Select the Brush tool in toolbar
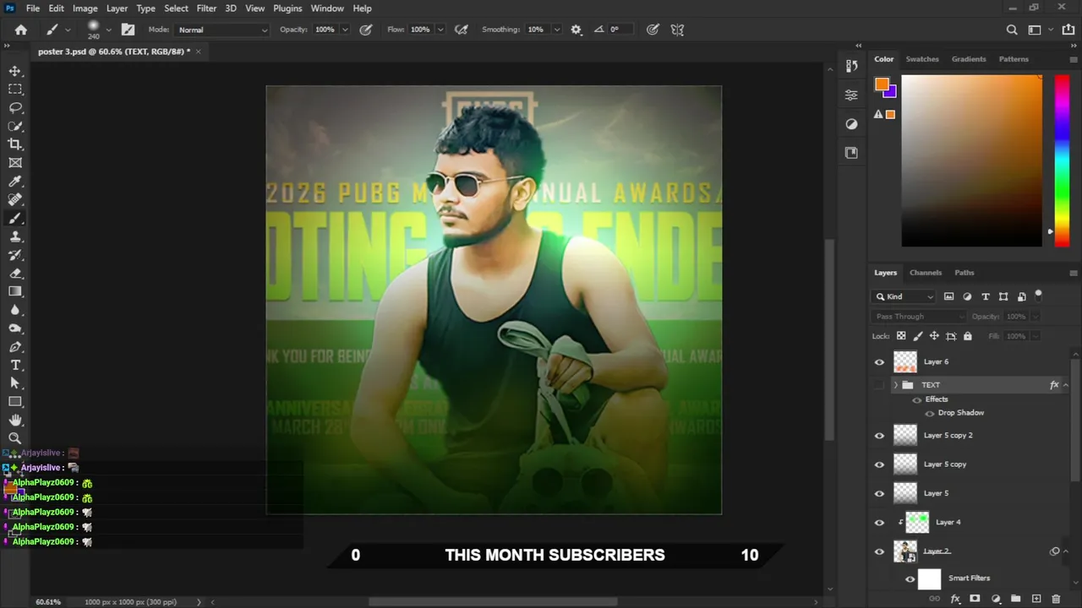 [15, 219]
